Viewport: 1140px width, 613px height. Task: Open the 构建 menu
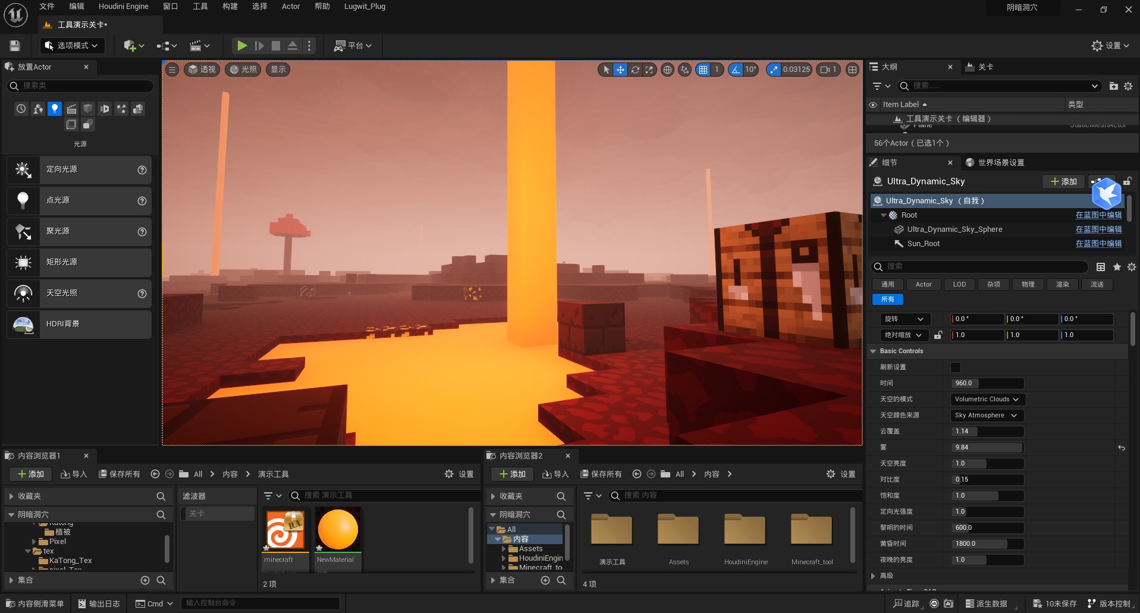230,7
